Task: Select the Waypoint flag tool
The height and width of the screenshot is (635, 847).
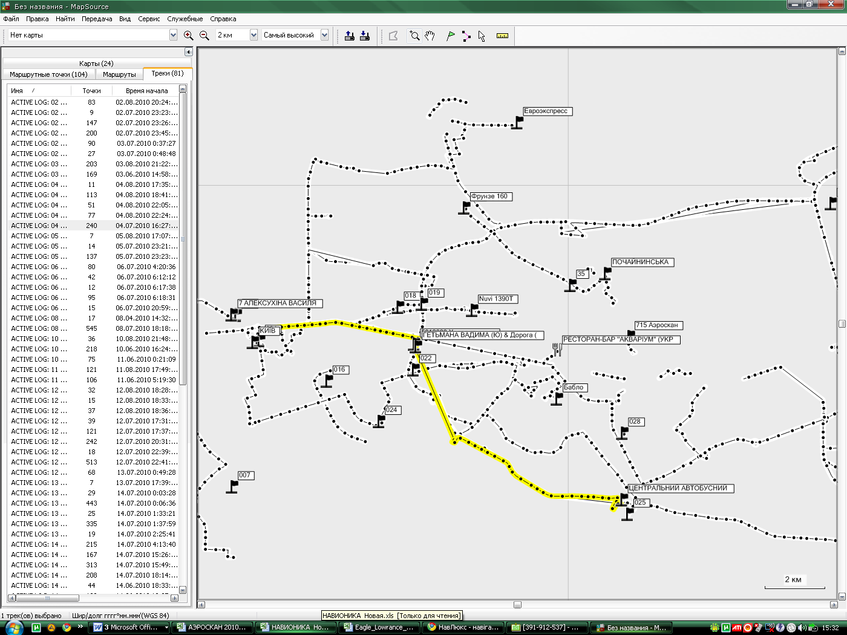Action: click(451, 36)
